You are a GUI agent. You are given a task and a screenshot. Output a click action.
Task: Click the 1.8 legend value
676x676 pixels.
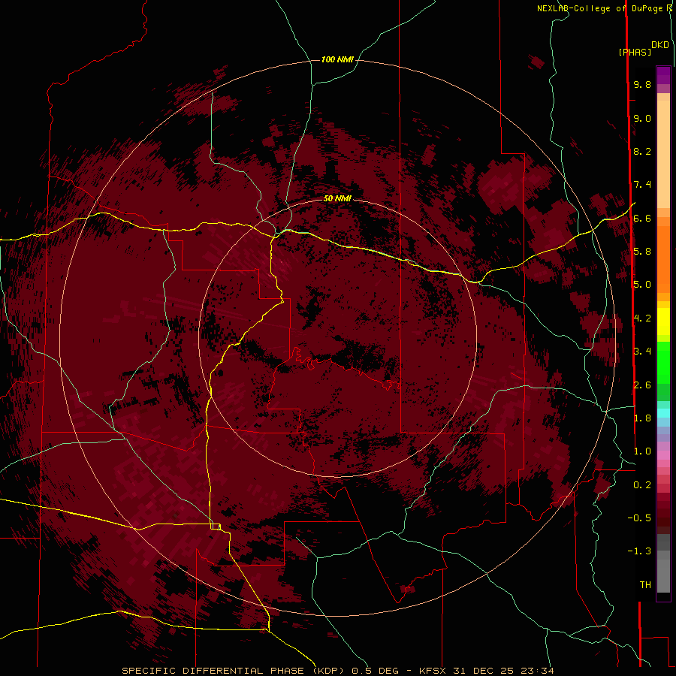click(x=642, y=418)
